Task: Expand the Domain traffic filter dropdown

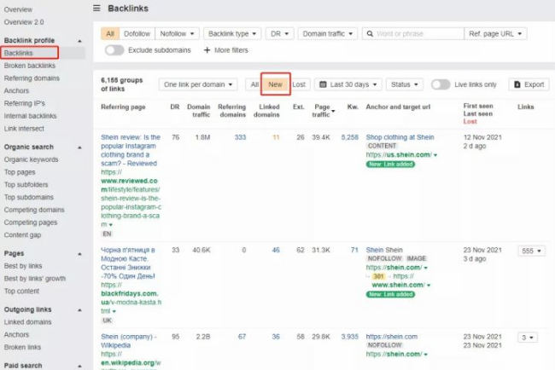Action: tap(327, 33)
